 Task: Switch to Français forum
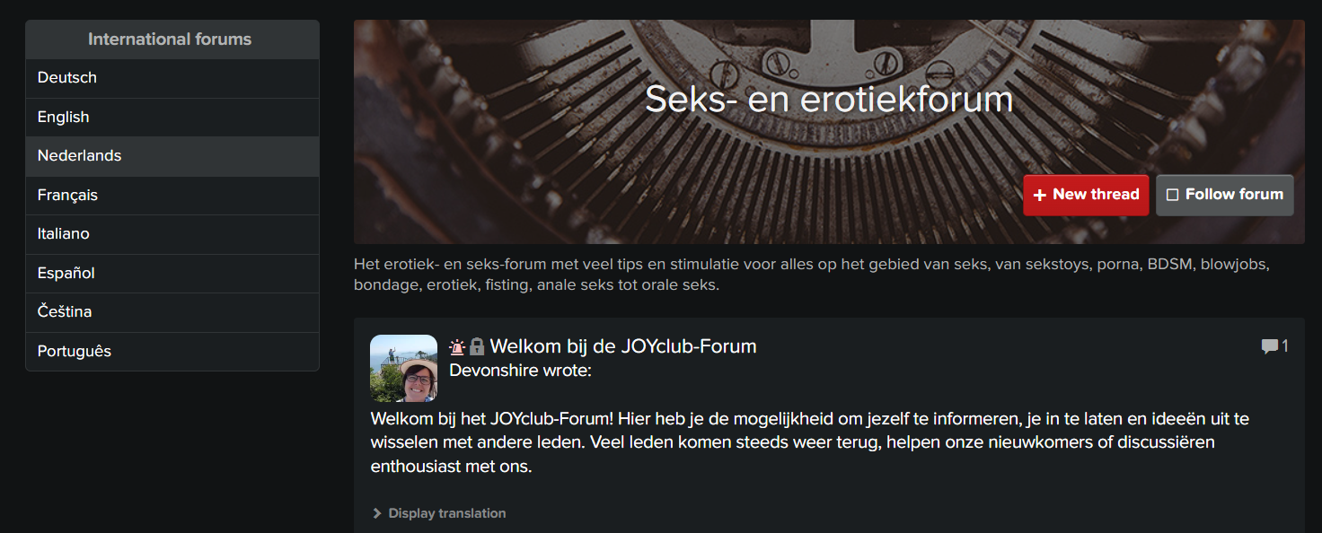click(172, 195)
